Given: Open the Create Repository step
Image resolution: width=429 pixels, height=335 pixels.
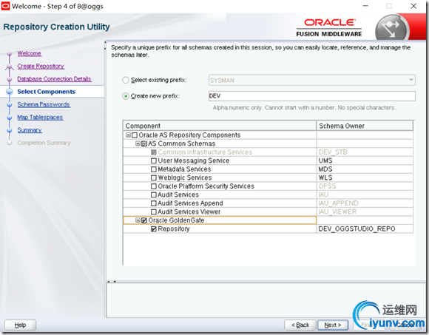Looking at the screenshot, I should tap(41, 66).
